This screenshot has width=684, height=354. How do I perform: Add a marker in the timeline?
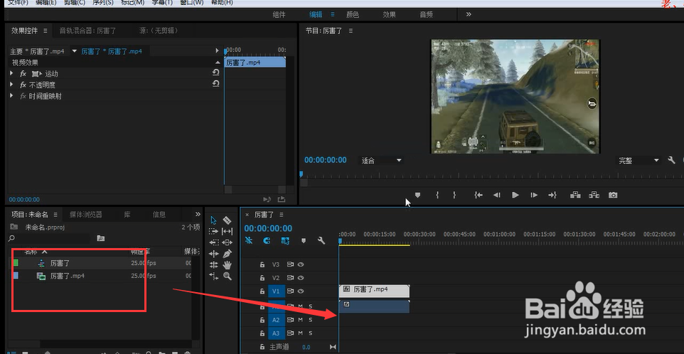coord(304,240)
